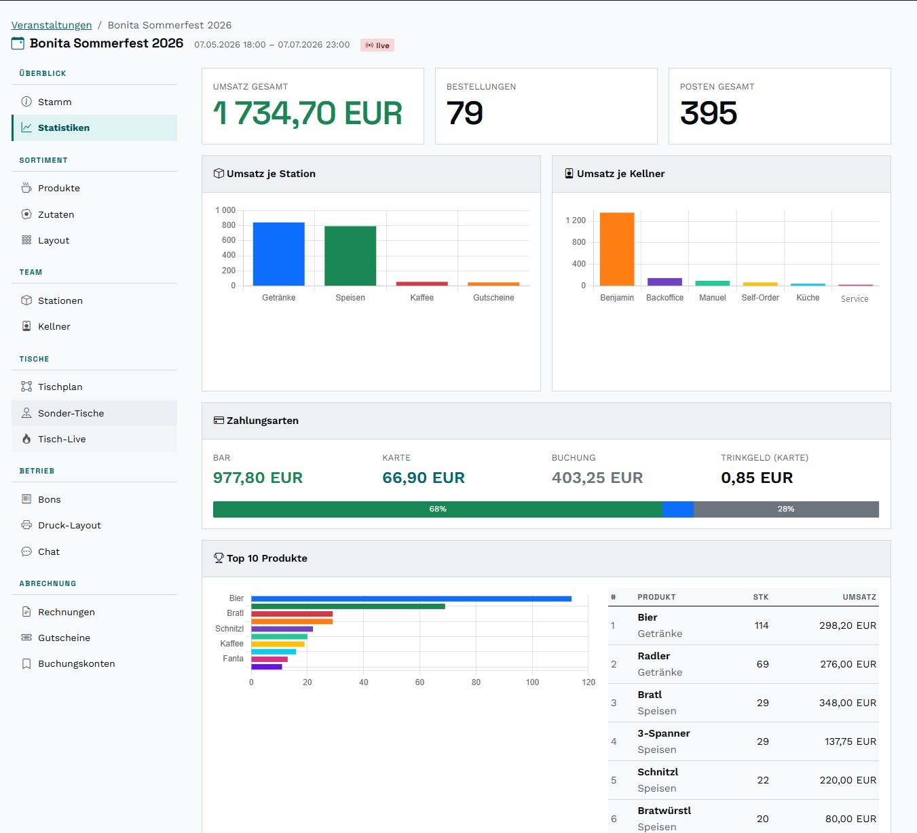Open the Layout sidebar link
The height and width of the screenshot is (833, 917).
[x=94, y=240]
